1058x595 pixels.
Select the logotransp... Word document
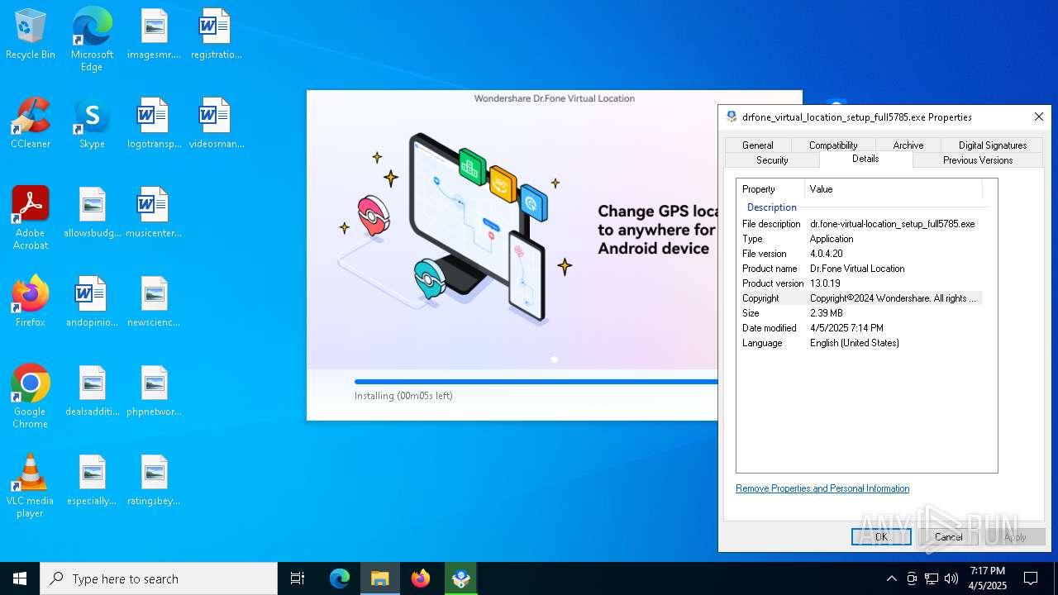click(154, 124)
